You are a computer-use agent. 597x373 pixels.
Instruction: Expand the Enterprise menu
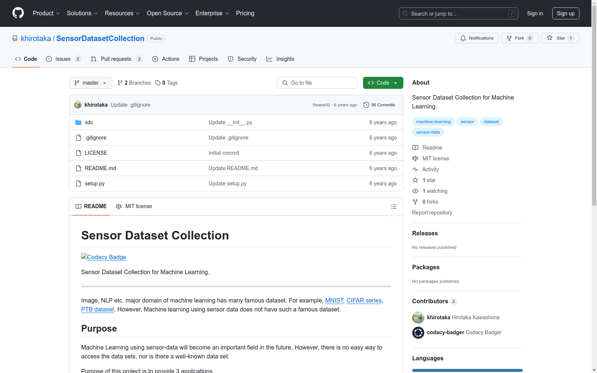212,13
